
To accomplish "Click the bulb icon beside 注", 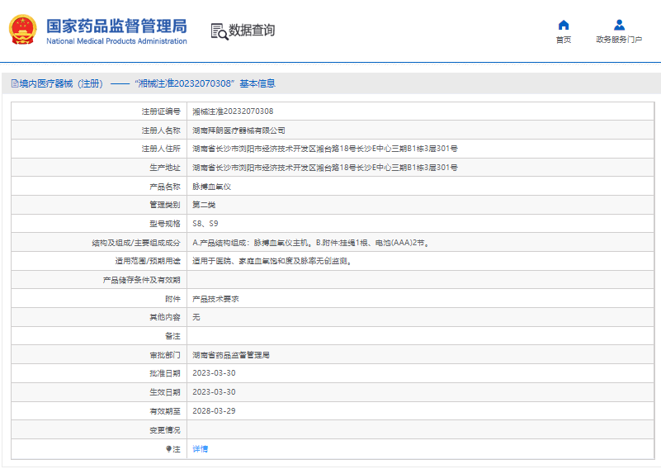I will tap(168, 448).
